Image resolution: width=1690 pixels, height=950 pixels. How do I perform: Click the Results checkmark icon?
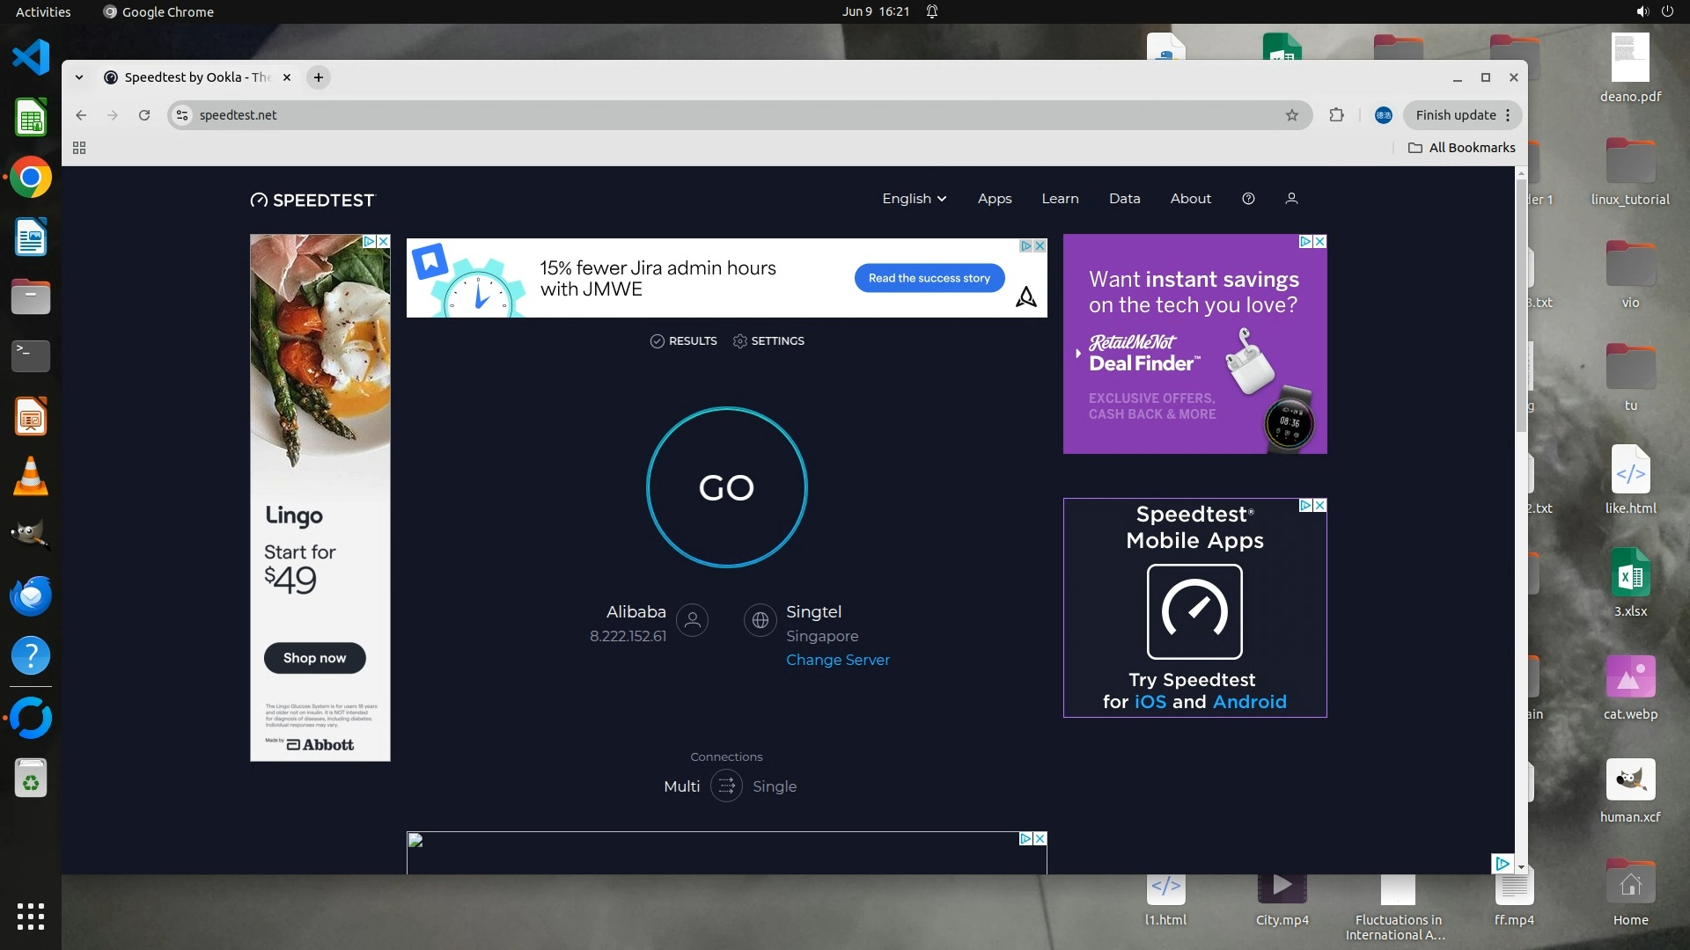(658, 341)
